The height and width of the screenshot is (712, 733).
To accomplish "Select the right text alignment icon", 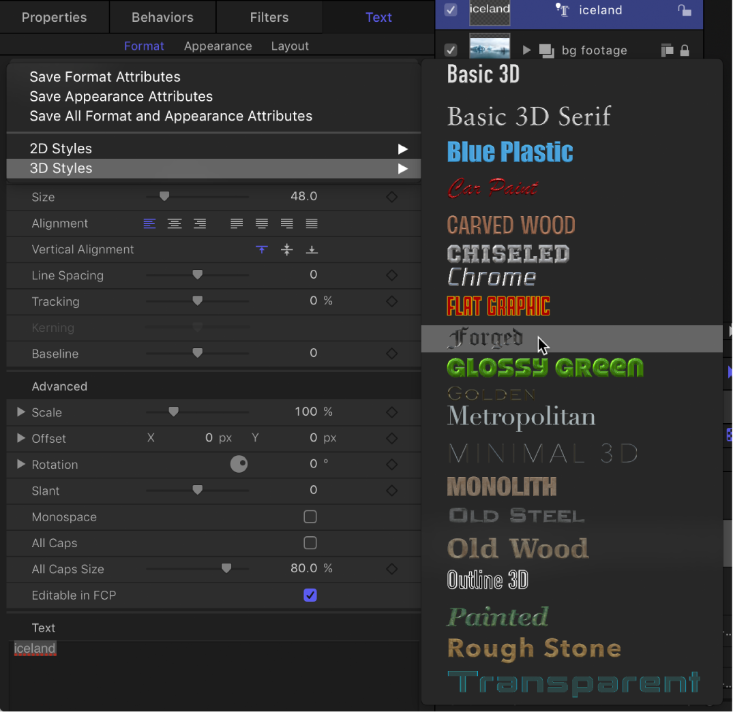I will pos(199,223).
